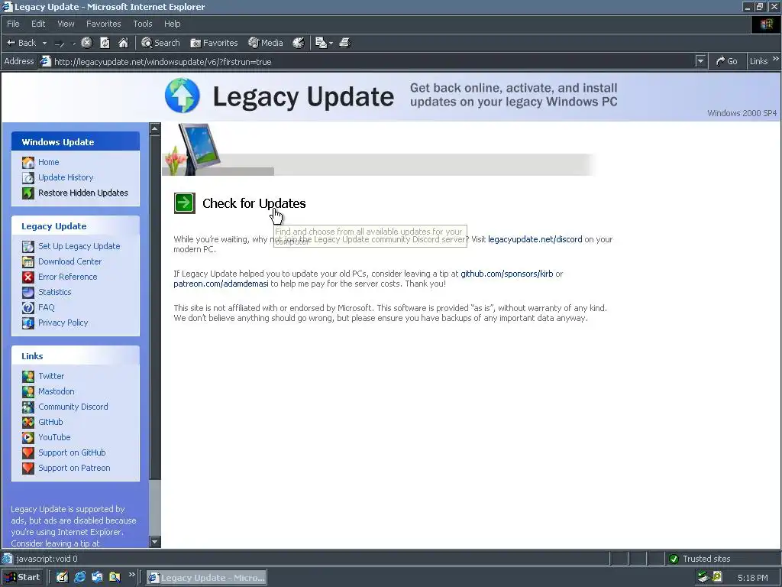Open the legacyupdate.net/discord link
The width and height of the screenshot is (782, 587).
point(535,239)
